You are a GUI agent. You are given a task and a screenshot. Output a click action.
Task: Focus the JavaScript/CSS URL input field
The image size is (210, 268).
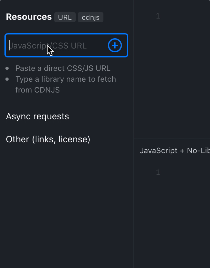56,46
